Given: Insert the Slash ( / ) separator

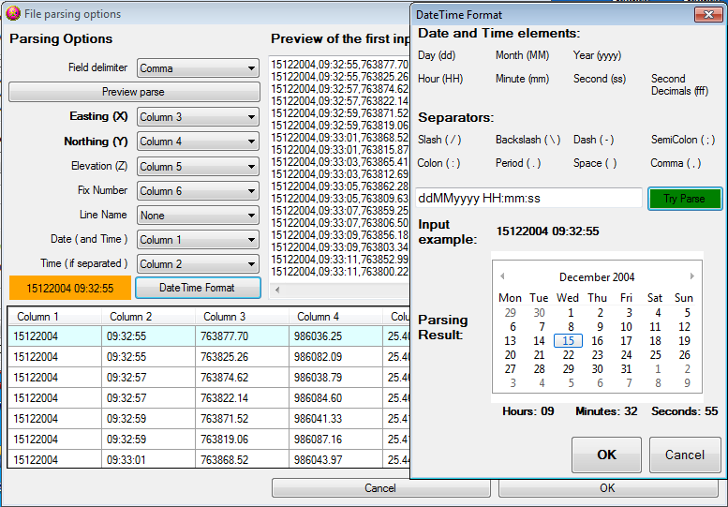Looking at the screenshot, I should 439,140.
